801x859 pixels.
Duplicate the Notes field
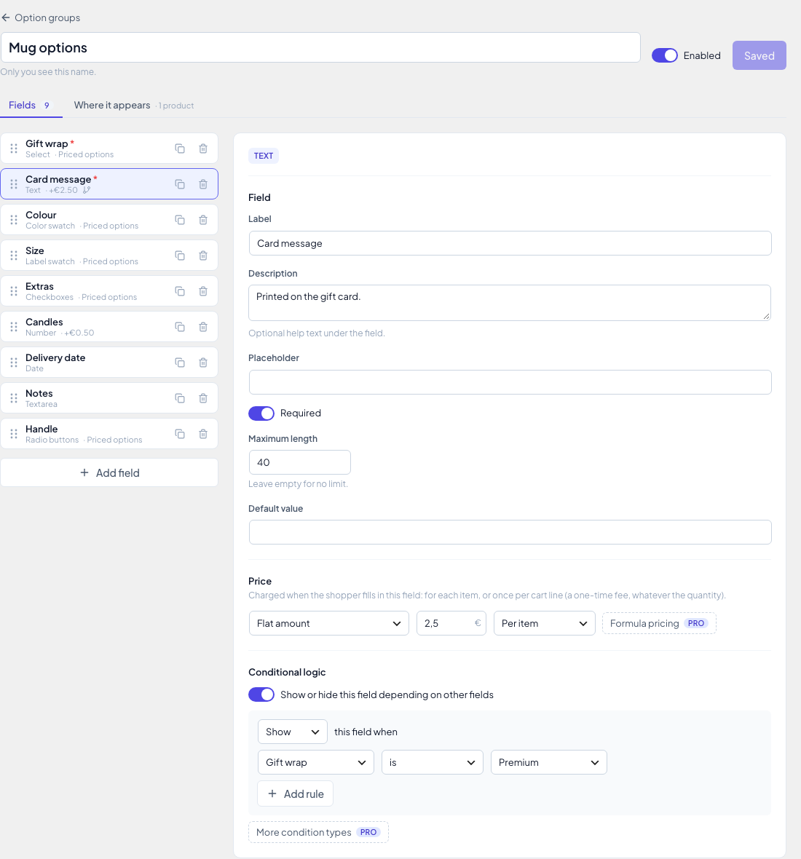pyautogui.click(x=180, y=397)
